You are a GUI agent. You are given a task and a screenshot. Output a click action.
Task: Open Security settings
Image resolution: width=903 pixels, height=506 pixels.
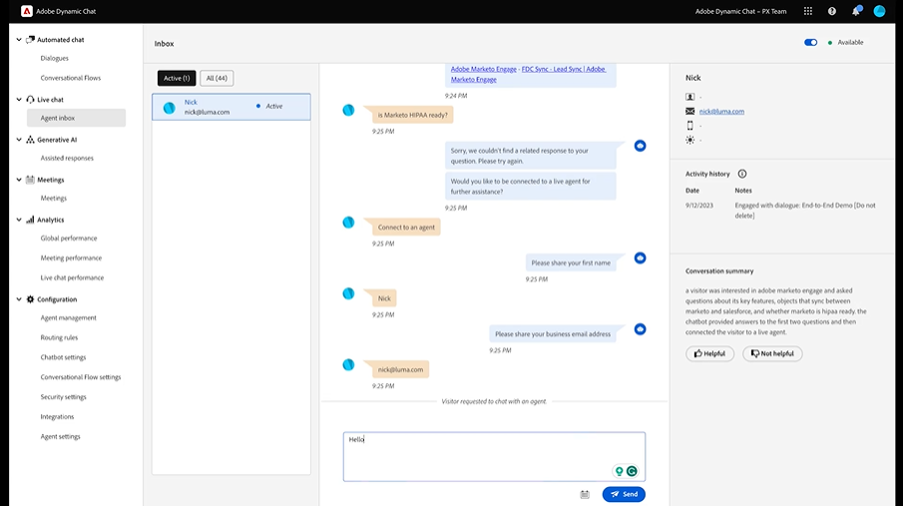coord(63,397)
